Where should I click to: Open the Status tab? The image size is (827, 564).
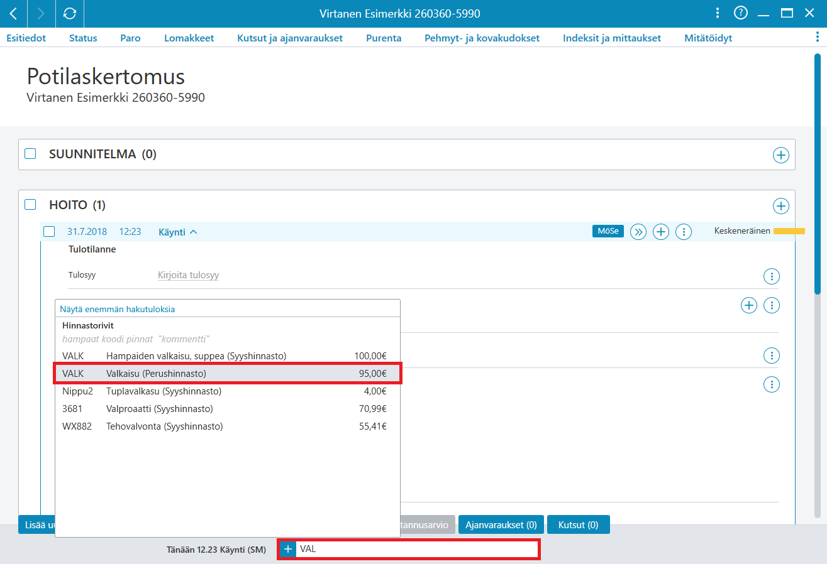pos(83,38)
